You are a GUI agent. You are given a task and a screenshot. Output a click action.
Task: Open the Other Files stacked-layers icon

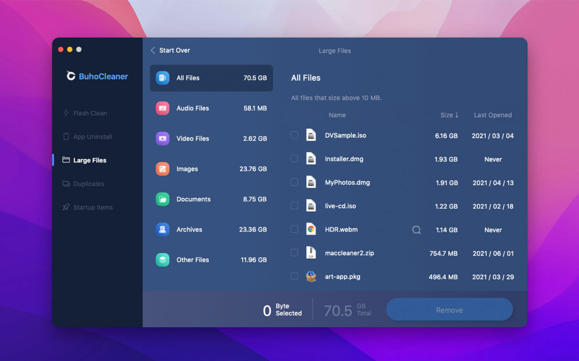click(x=162, y=259)
